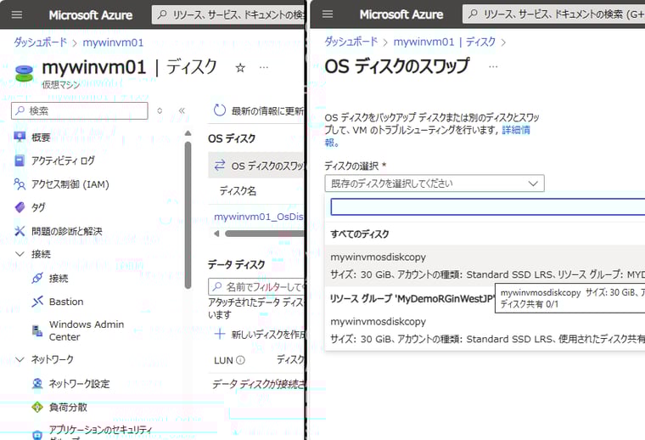Open hamburger menu in right Azure window
This screenshot has height=440, width=645.
(x=328, y=14)
